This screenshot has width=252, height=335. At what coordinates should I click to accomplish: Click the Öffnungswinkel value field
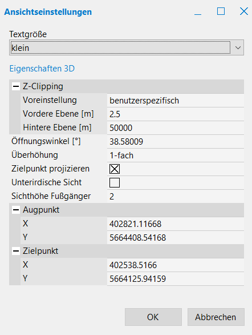176,141
